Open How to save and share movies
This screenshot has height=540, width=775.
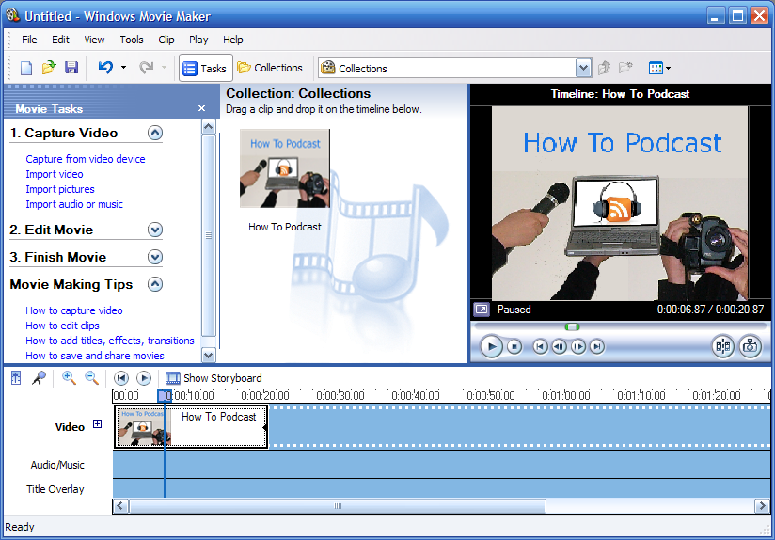[x=95, y=356]
